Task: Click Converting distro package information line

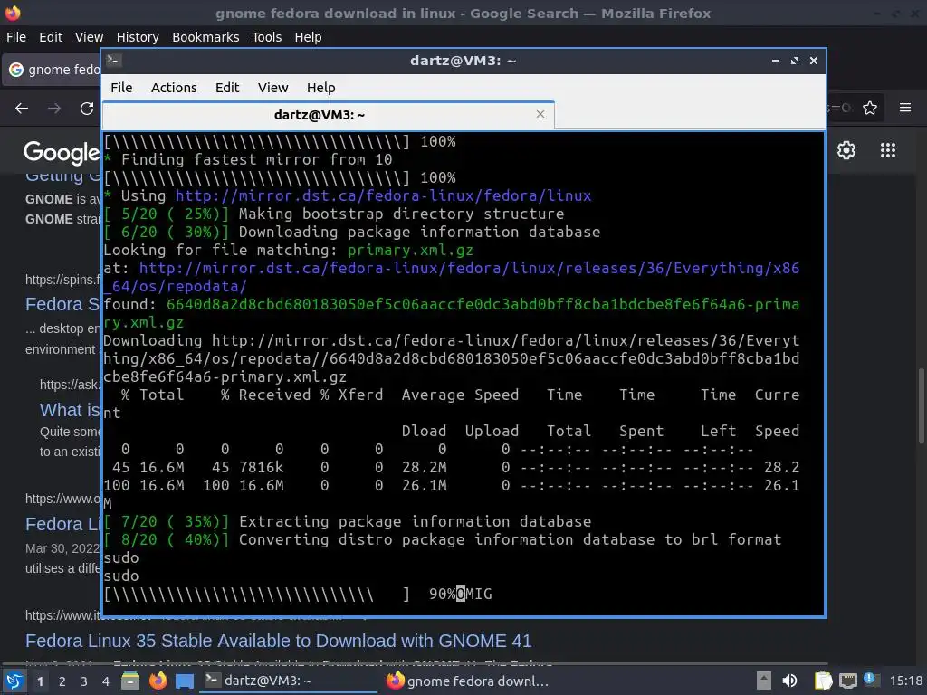Action: [442, 539]
